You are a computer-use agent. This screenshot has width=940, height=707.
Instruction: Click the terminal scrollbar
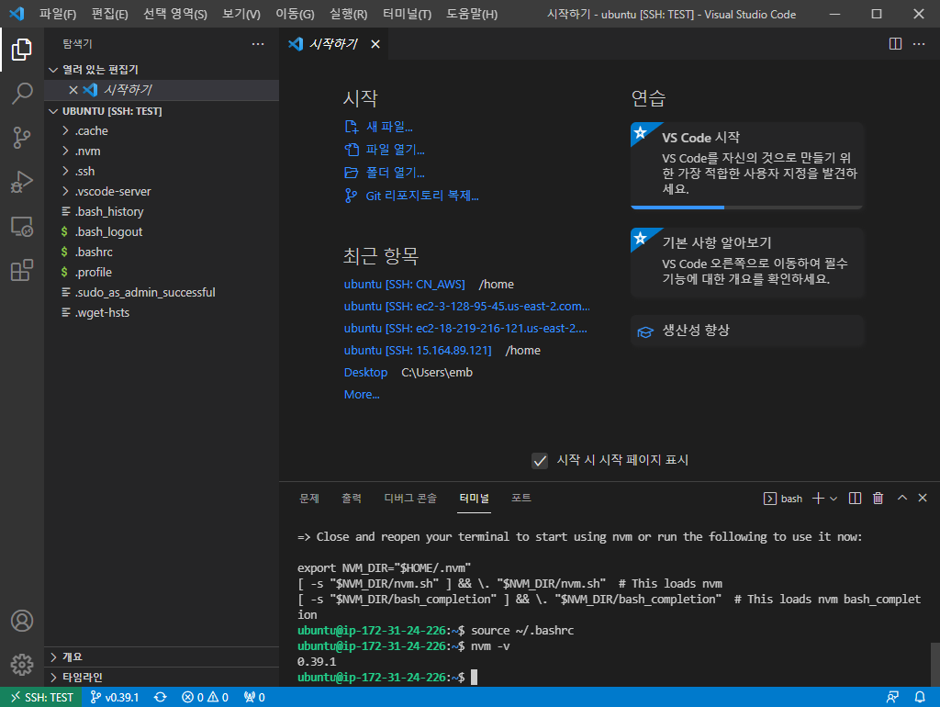934,664
